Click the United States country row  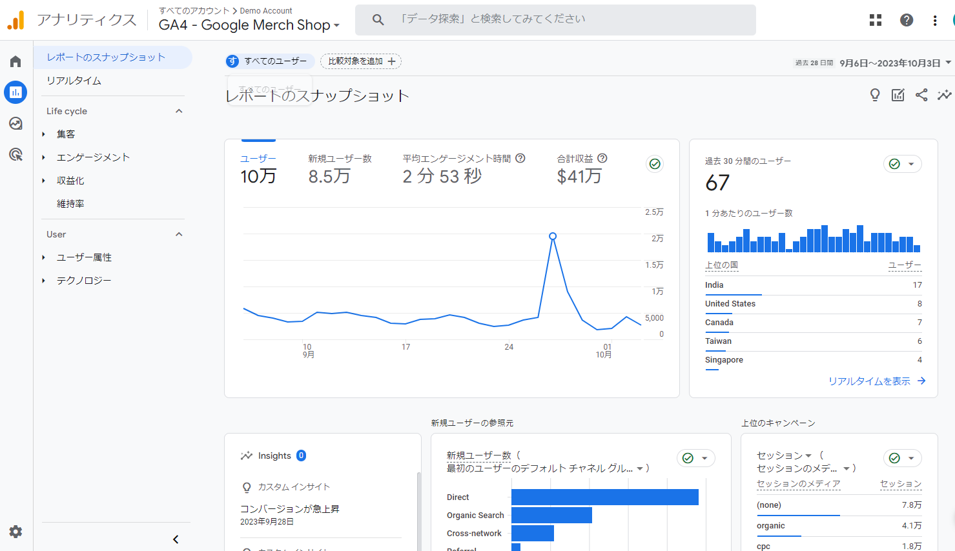(x=814, y=304)
